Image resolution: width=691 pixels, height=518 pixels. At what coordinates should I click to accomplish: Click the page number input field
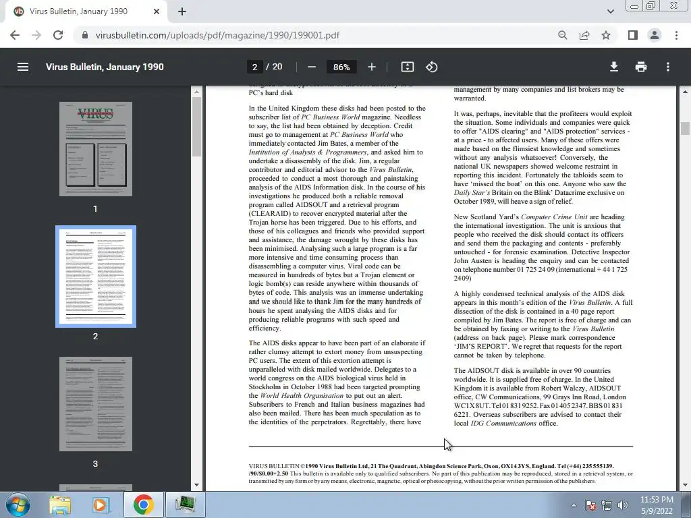point(254,67)
